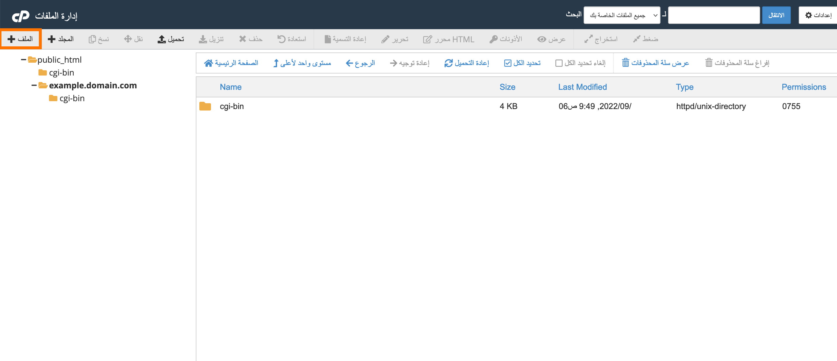
Task: Create a new folder with المجلد icon
Action: (60, 38)
